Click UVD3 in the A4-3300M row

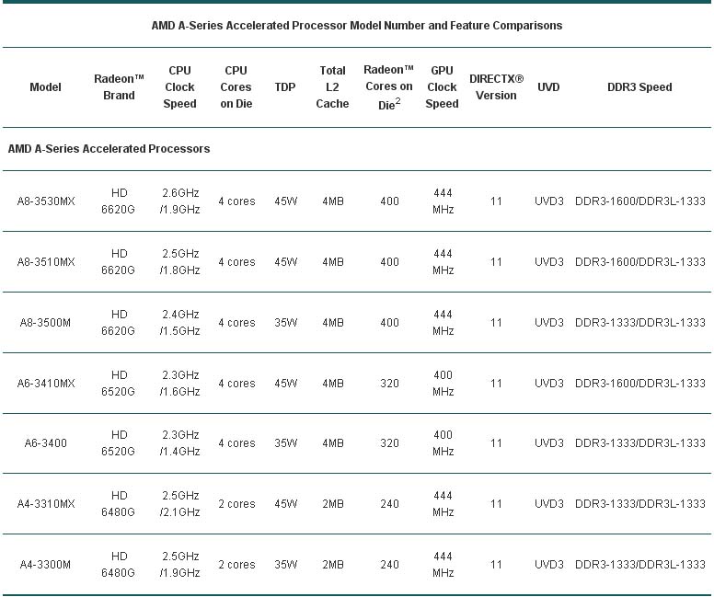click(x=549, y=564)
